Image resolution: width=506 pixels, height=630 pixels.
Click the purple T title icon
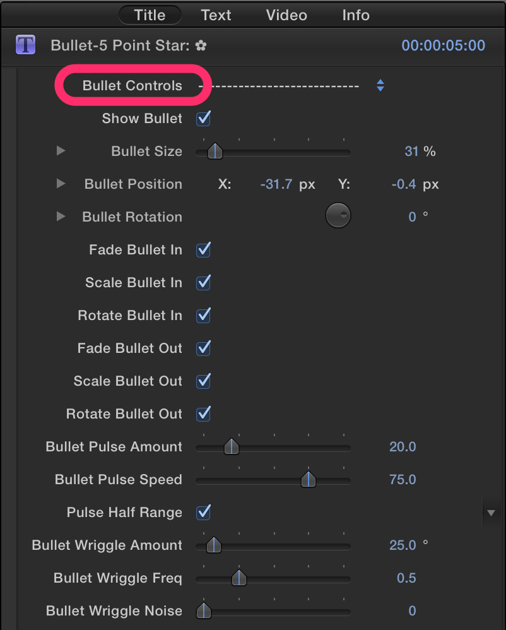tap(26, 45)
